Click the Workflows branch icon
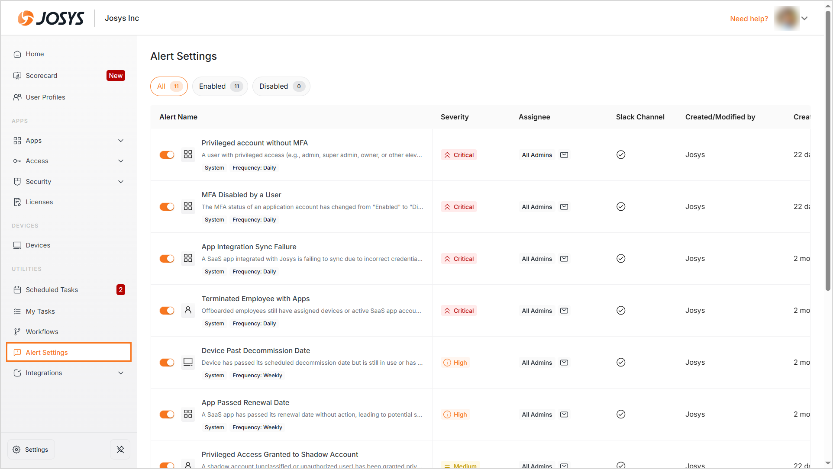Image resolution: width=833 pixels, height=469 pixels. [x=17, y=332]
